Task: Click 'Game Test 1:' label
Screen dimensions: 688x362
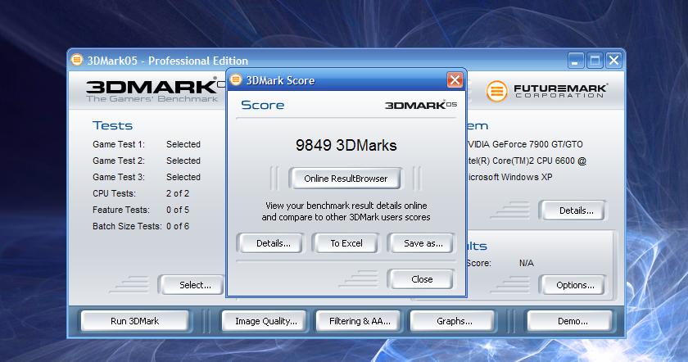Action: coord(119,144)
